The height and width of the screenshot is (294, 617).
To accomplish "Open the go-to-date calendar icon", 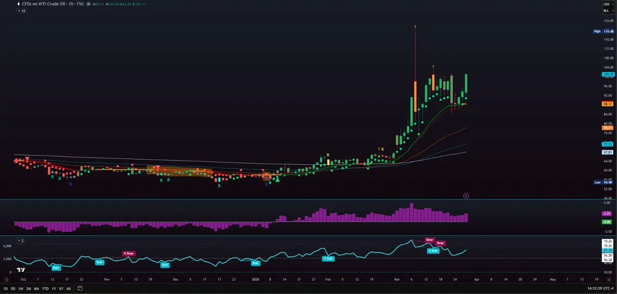I will (x=80, y=289).
